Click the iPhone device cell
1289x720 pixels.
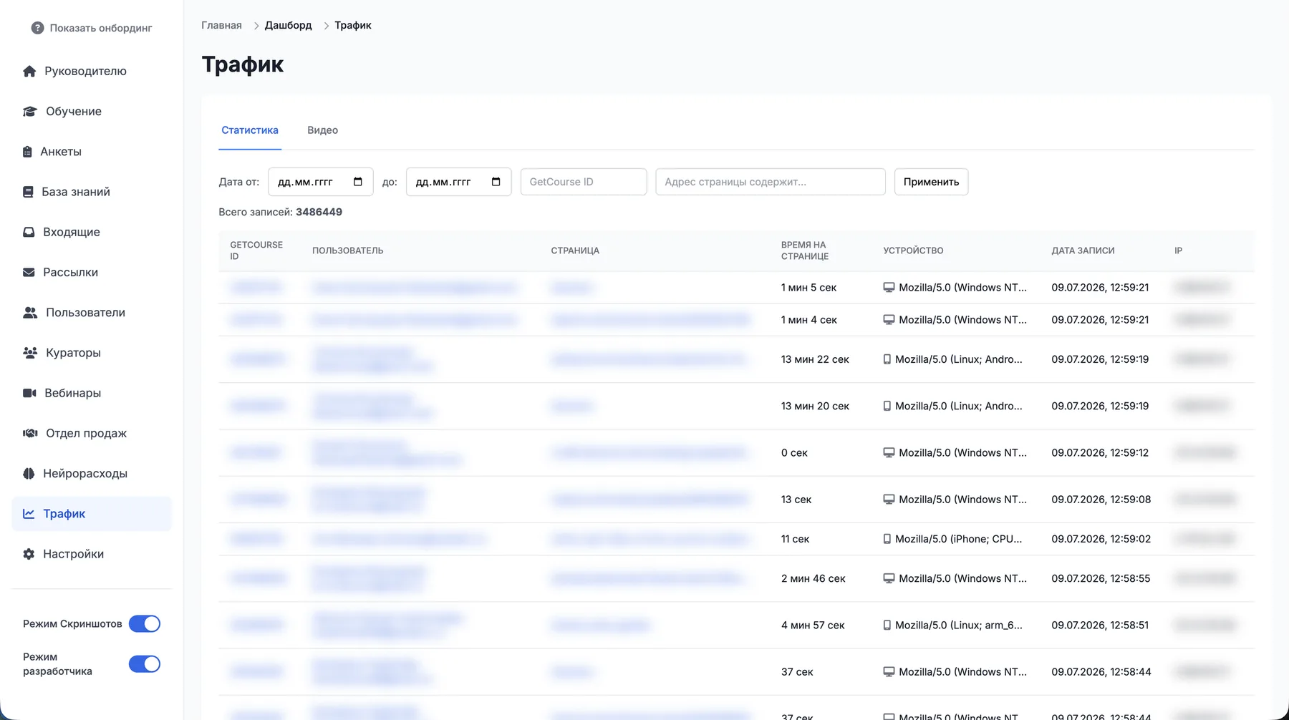click(x=952, y=539)
